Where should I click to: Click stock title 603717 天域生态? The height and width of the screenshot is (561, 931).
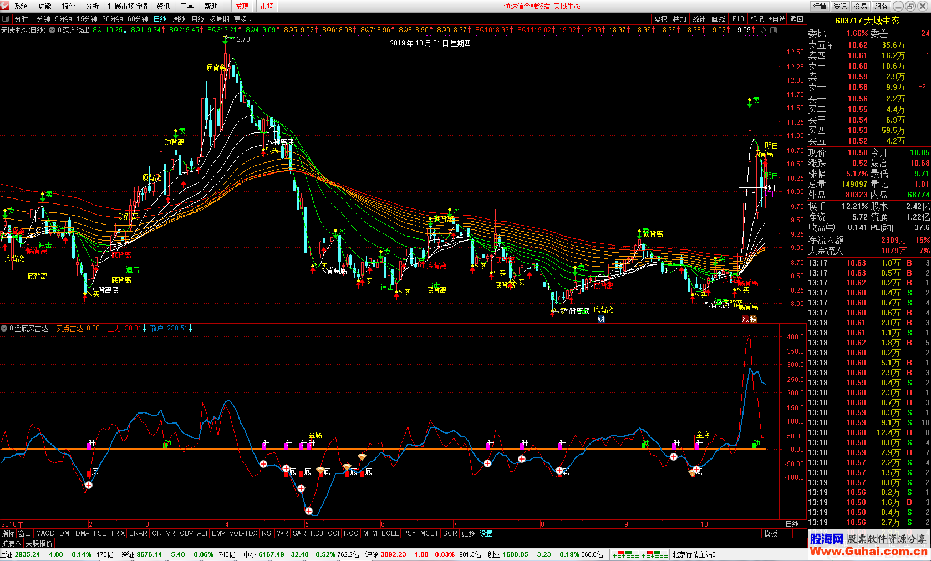click(x=868, y=21)
